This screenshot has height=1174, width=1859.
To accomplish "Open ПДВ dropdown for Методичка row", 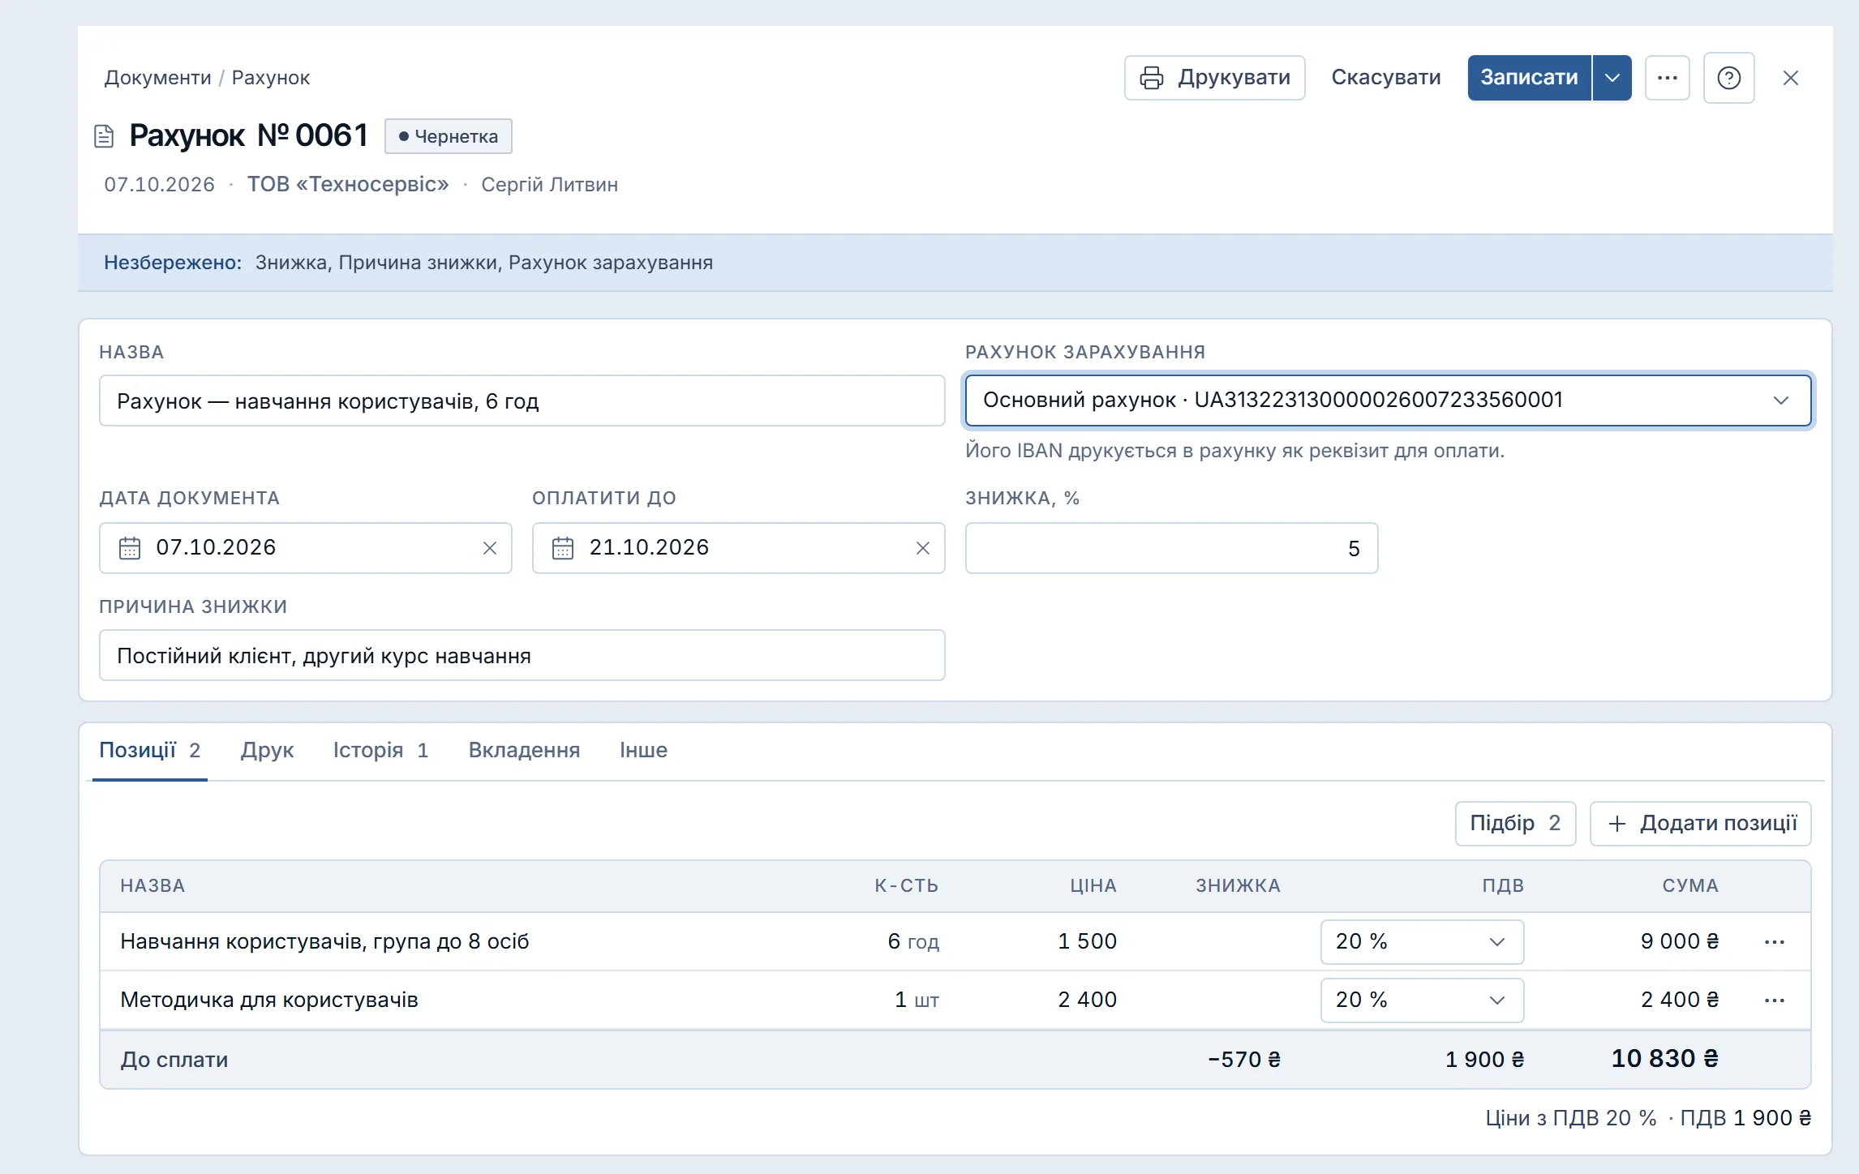I will click(1422, 1000).
